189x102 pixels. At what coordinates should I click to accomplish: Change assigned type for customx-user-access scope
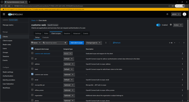click(69, 75)
